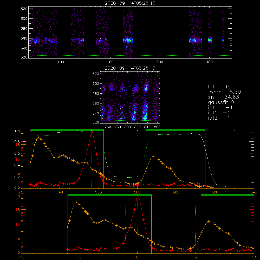This screenshot has height=260, width=260.
Task: Click x-axis label -5 on bottom plot
Action: (79, 257)
